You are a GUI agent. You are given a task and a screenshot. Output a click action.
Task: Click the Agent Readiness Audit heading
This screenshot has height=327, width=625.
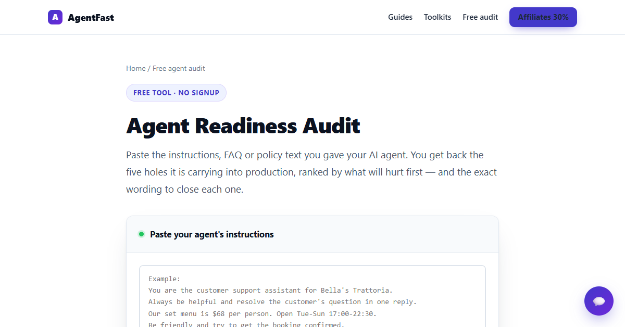tap(243, 126)
